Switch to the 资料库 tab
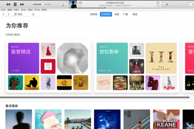 coord(94,14)
